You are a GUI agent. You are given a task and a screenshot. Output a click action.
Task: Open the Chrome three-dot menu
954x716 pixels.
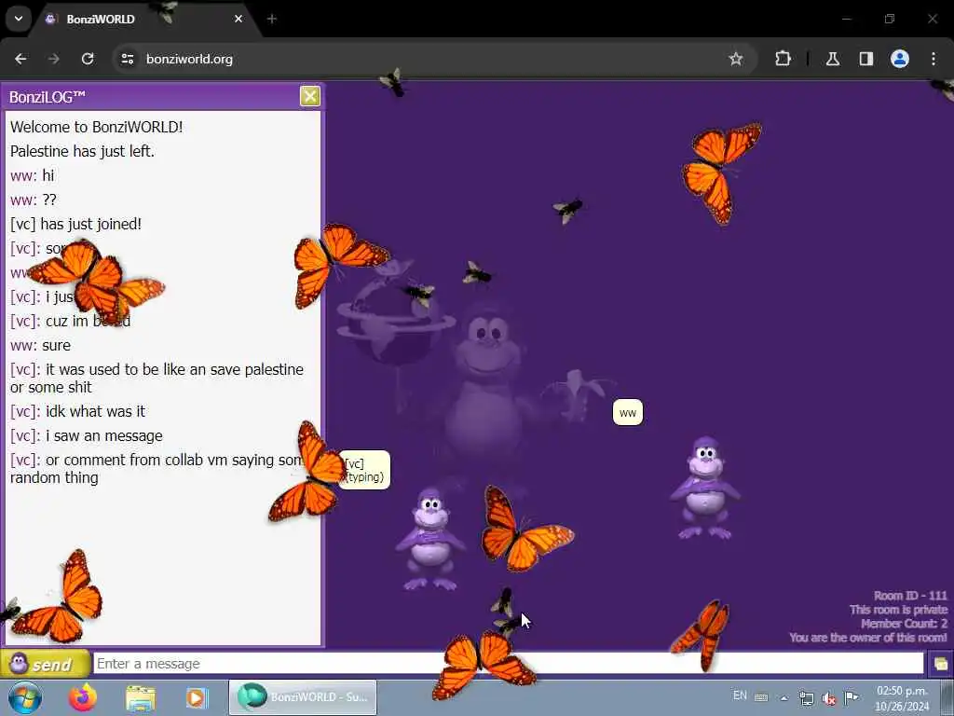pos(934,59)
